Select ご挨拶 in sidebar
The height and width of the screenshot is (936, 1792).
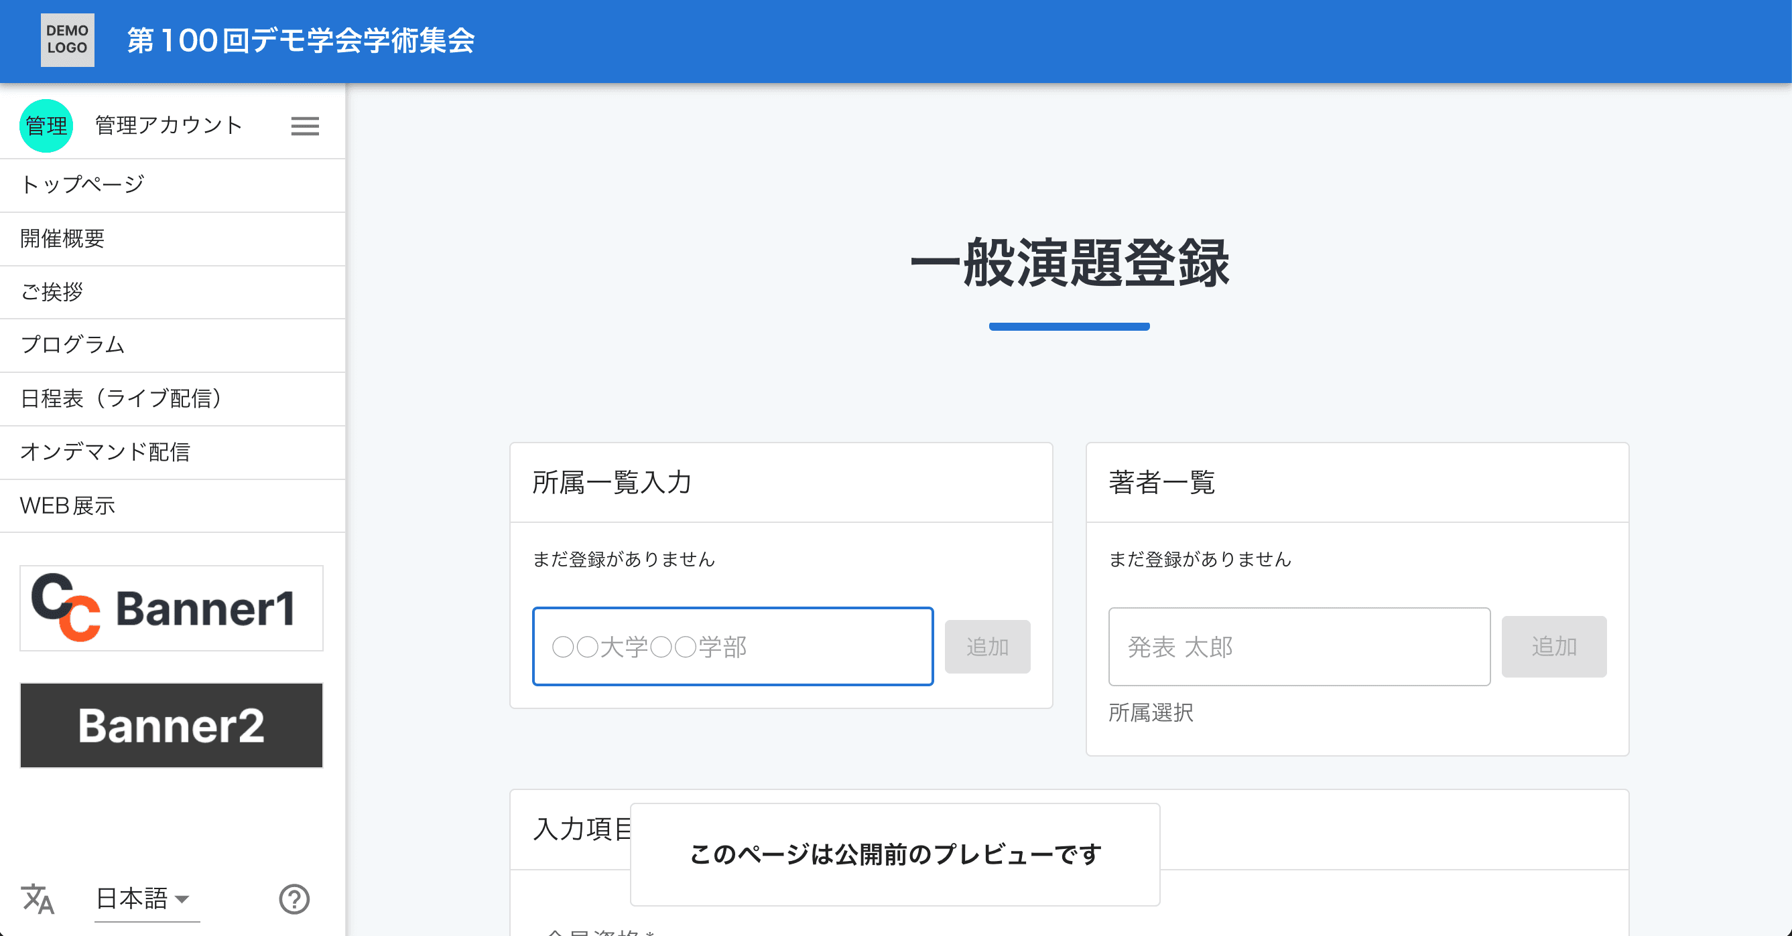pyautogui.click(x=52, y=292)
